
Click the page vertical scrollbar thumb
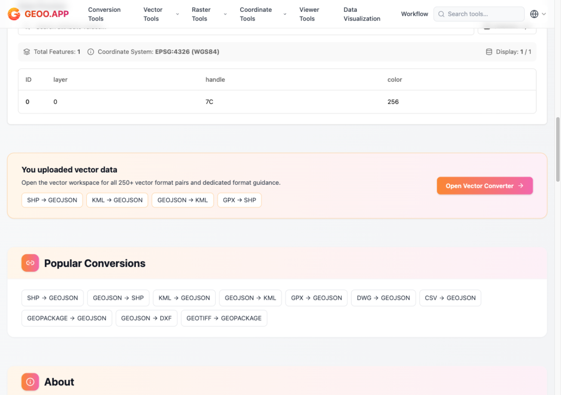558,149
